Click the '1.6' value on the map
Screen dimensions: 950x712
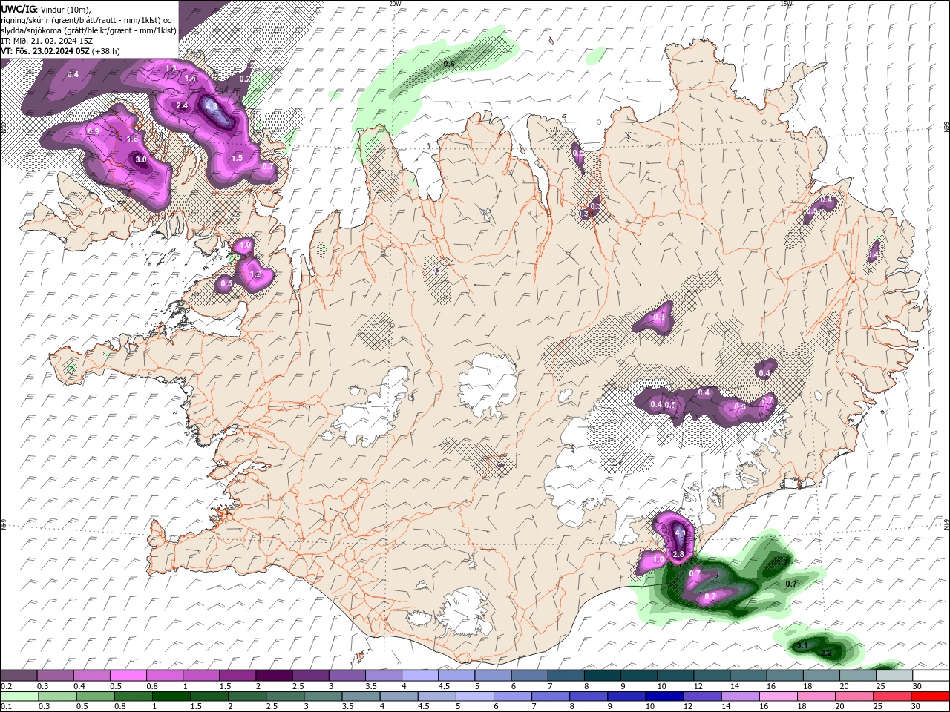pos(133,139)
